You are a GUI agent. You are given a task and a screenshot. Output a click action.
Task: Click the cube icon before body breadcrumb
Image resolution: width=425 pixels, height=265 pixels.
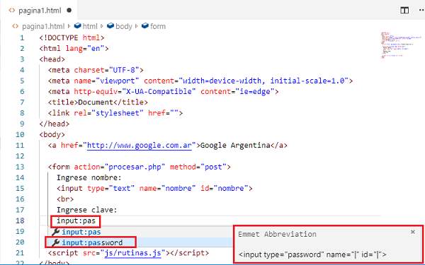[110, 25]
